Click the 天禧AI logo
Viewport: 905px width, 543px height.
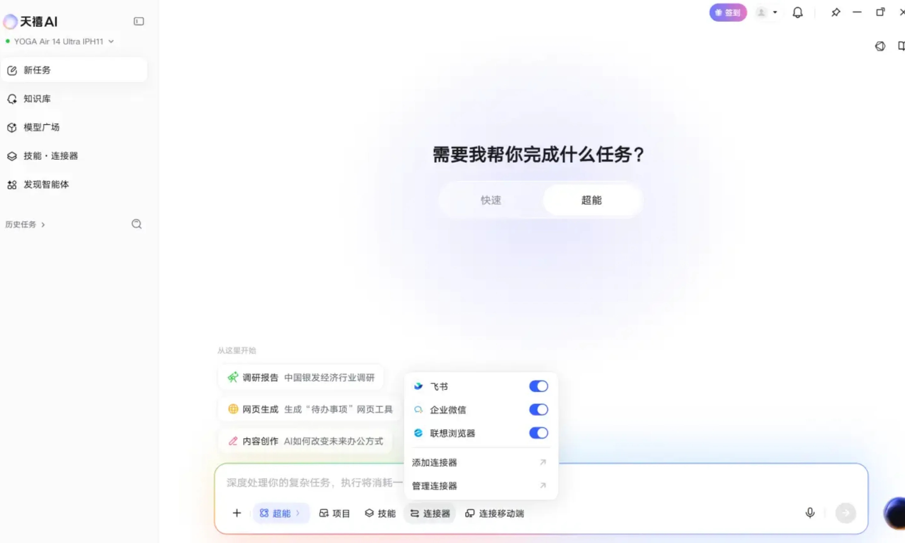click(31, 22)
